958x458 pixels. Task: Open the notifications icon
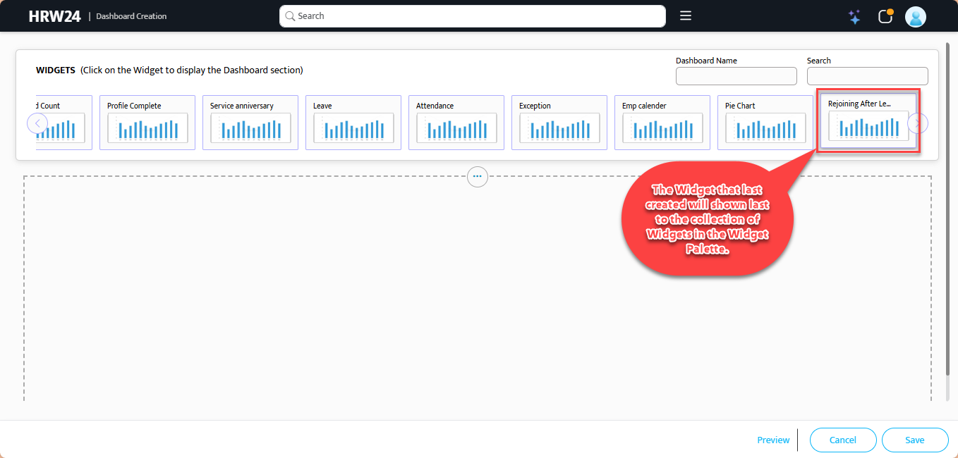pos(885,17)
